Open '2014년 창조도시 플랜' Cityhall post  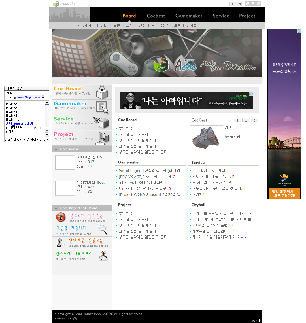(210, 225)
